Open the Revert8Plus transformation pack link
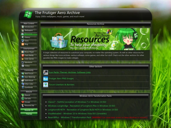This screenshot has height=128, width=171. pos(69,118)
